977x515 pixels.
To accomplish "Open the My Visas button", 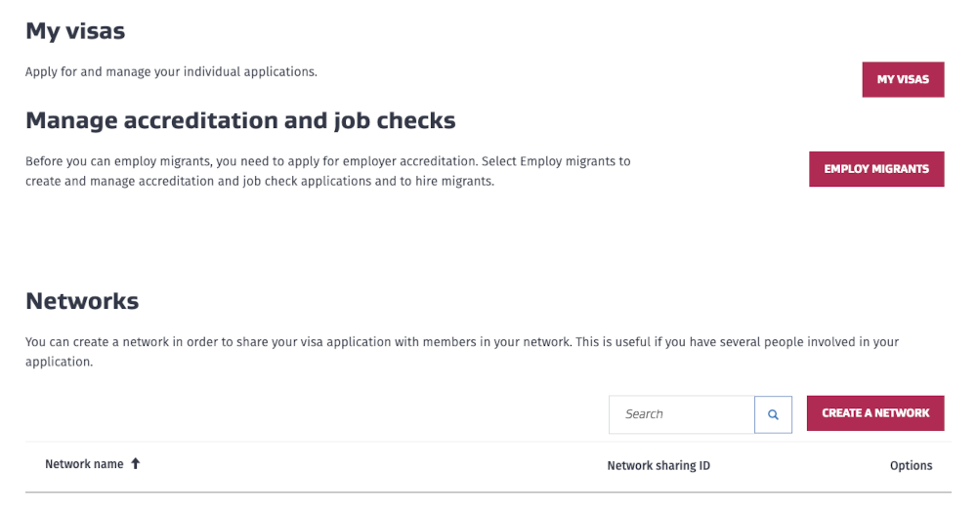I will tap(903, 79).
